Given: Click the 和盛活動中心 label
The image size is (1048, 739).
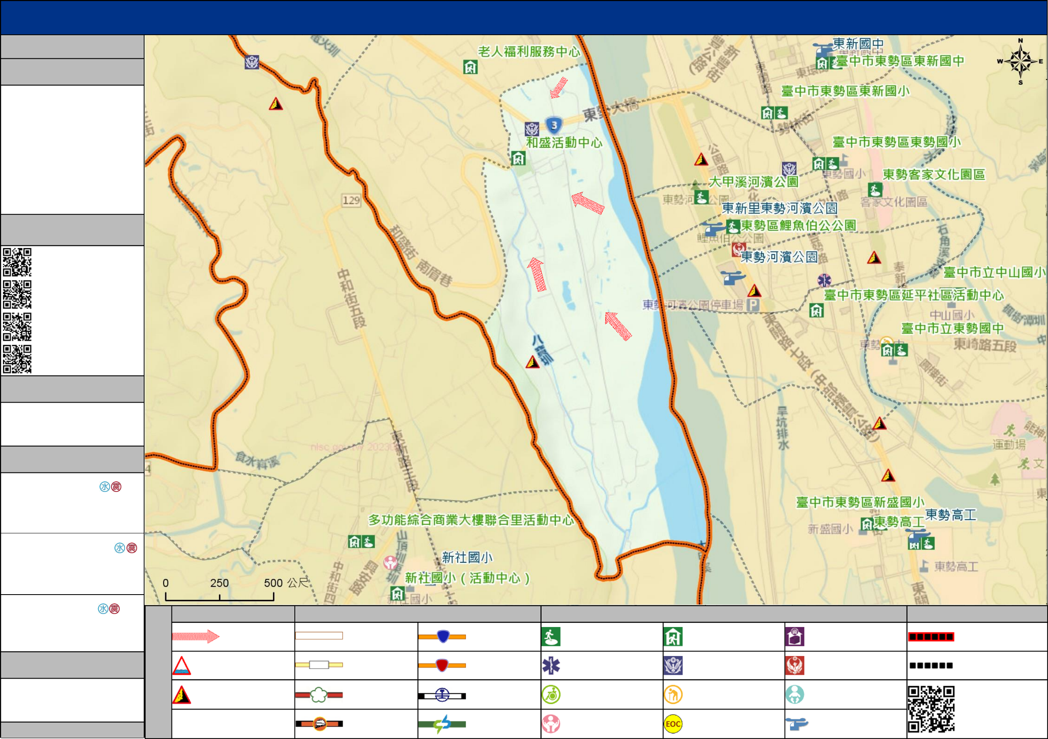Looking at the screenshot, I should [x=564, y=143].
